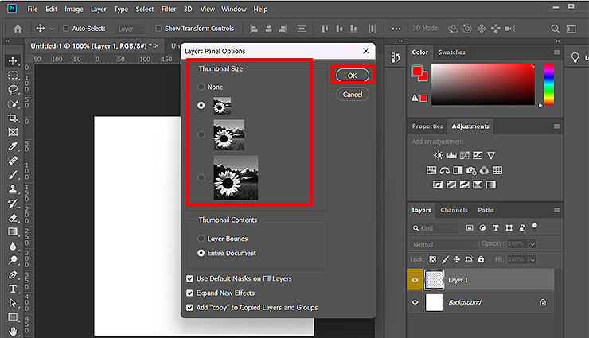589x338 pixels.
Task: Open the Opacity dropdown arrow
Action: (x=532, y=244)
